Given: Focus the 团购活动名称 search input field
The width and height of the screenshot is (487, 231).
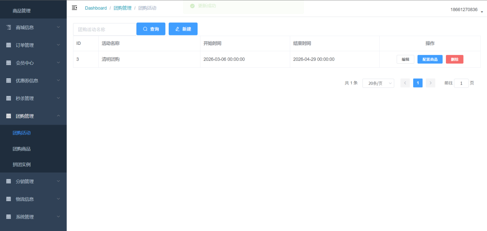Looking at the screenshot, I should coord(105,29).
